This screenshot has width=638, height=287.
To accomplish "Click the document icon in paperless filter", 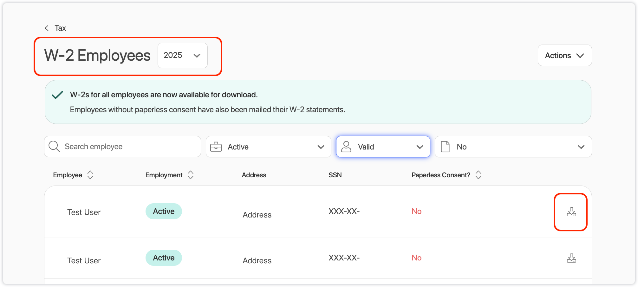I will (x=445, y=147).
